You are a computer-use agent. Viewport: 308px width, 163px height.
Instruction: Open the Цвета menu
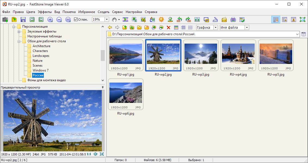pyautogui.click(x=31, y=12)
